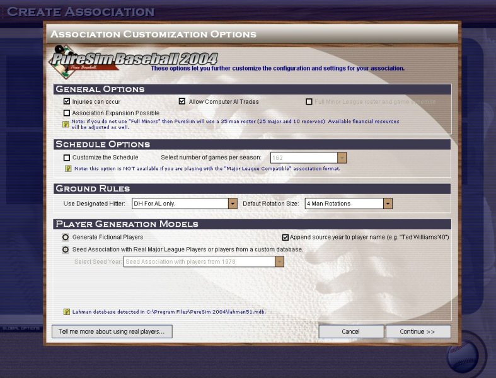Click the note icon under Schedule Options
The height and width of the screenshot is (378, 496).
[x=68, y=168]
